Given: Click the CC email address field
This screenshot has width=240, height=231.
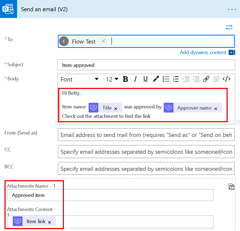Looking at the screenshot, I should (146, 152).
